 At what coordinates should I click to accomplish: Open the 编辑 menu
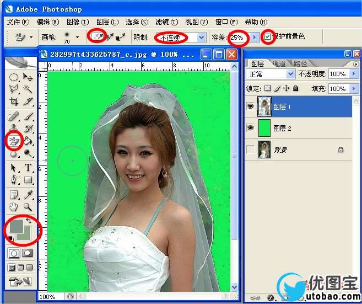48,22
